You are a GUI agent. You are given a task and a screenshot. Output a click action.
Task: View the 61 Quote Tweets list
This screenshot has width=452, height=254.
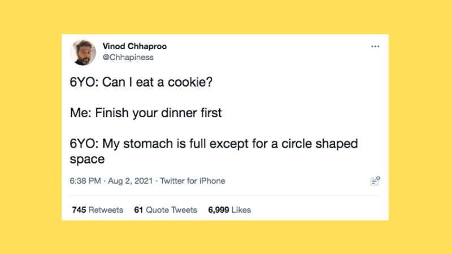point(166,210)
